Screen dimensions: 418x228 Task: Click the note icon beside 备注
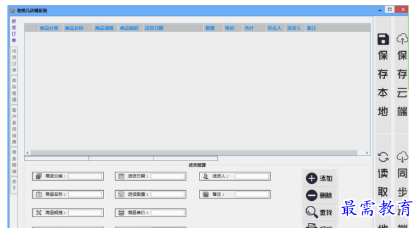(x=206, y=195)
